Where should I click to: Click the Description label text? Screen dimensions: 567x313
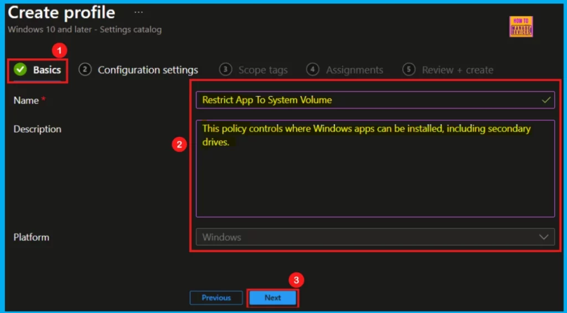coord(37,129)
